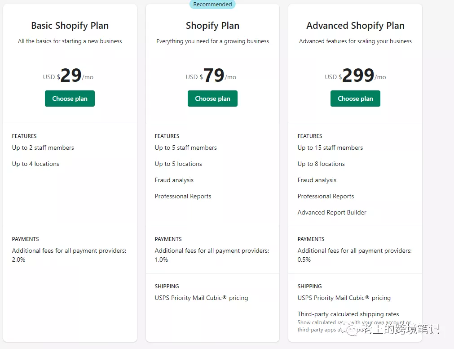Click the 'Up to 2 staff members' feature
The width and height of the screenshot is (454, 349).
click(43, 148)
